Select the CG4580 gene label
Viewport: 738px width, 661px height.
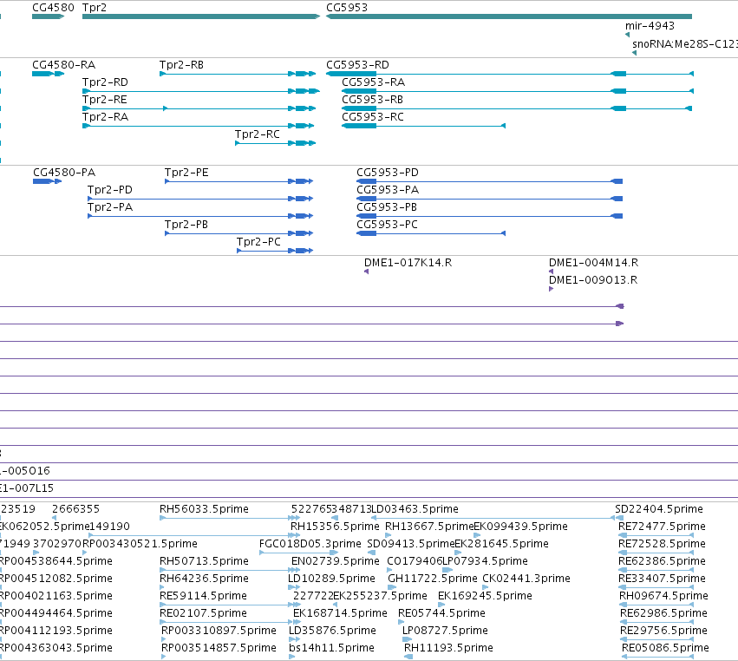point(53,8)
